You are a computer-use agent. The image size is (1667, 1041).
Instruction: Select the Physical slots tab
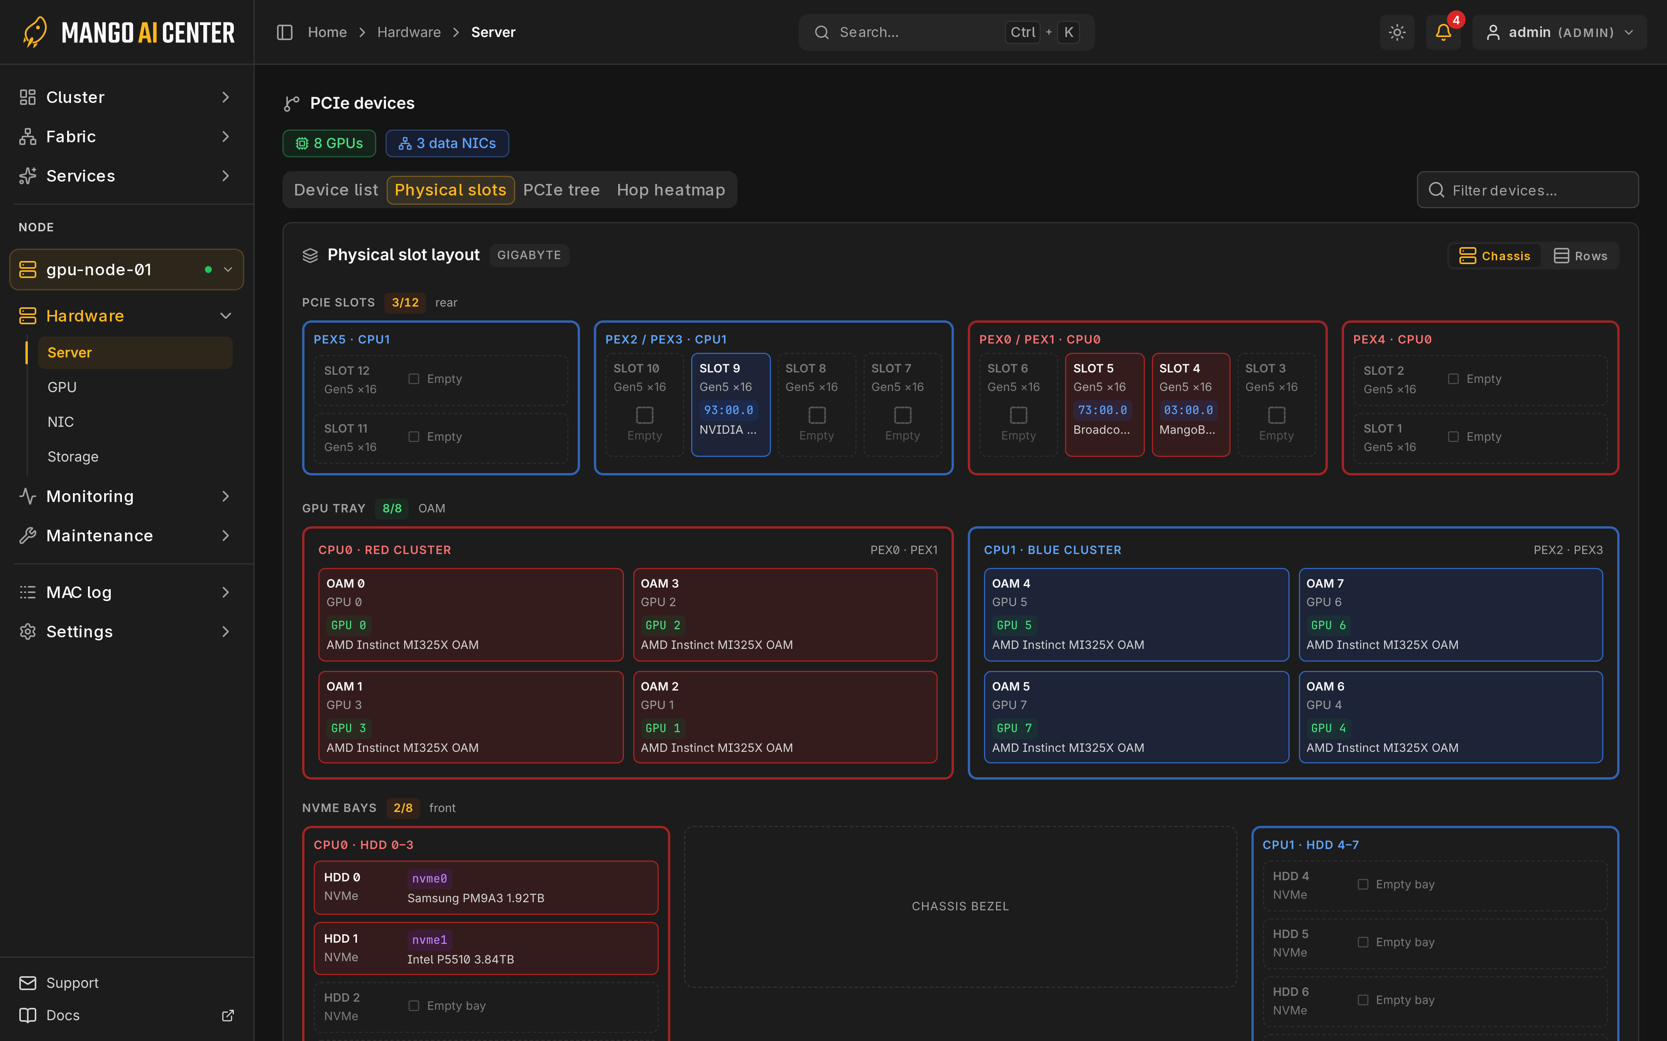[450, 190]
